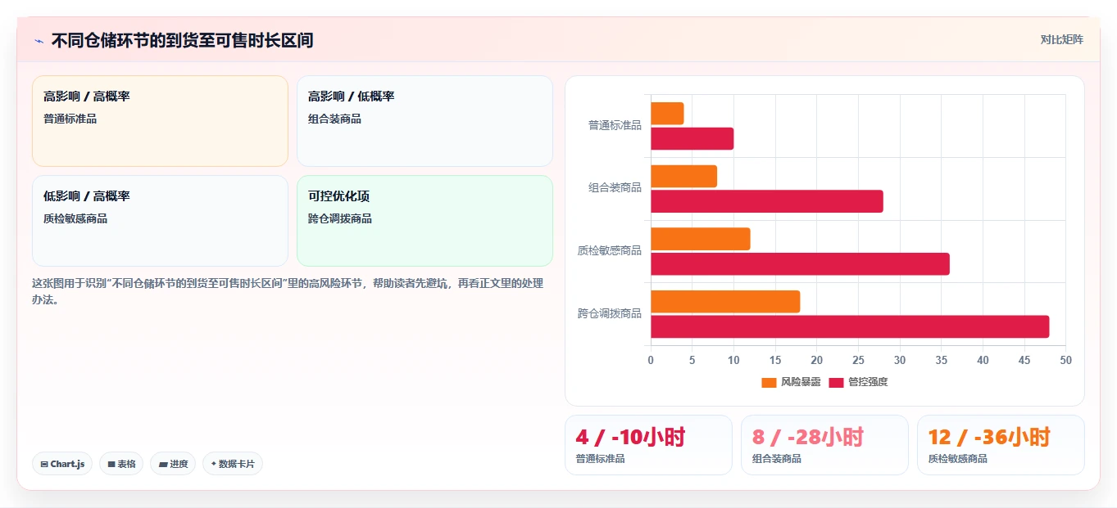Viewport: 1117px width, 508px height.
Task: Click the Chart.js tag
Action: tap(62, 464)
